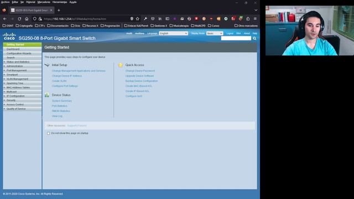This screenshot has height=199, width=354.
Task: Click the LinkedIn extension icon
Action: (x=160, y=19)
